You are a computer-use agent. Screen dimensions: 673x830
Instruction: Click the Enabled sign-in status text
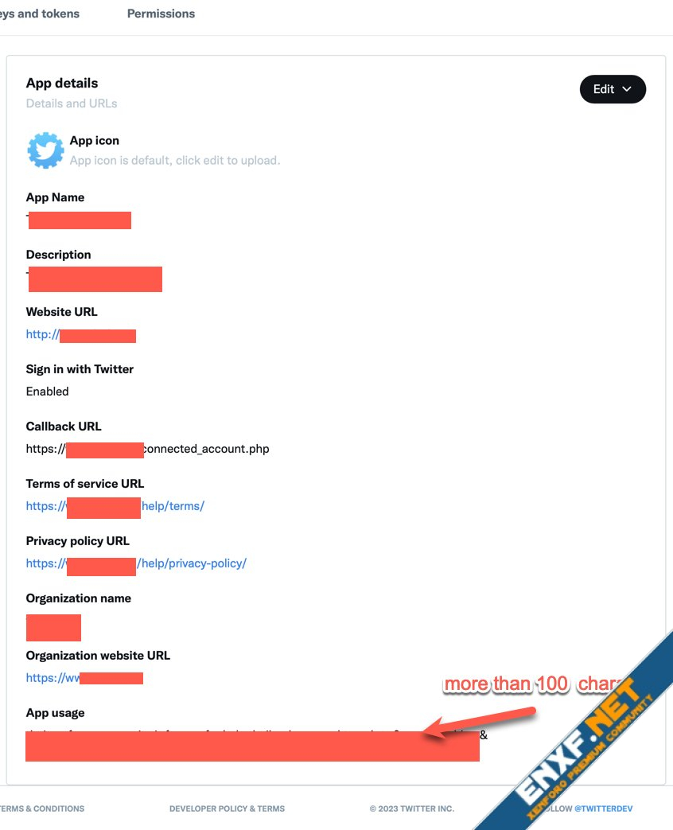click(x=47, y=392)
